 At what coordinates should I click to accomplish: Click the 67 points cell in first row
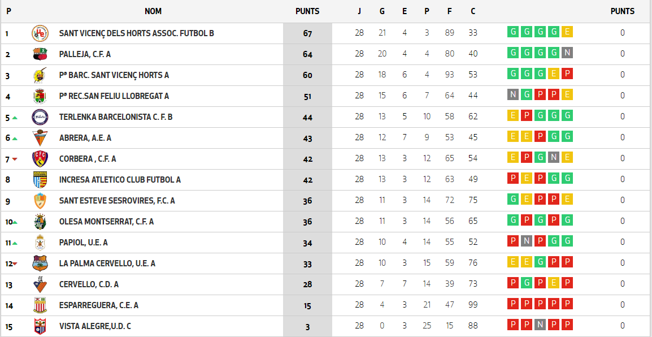coord(307,33)
